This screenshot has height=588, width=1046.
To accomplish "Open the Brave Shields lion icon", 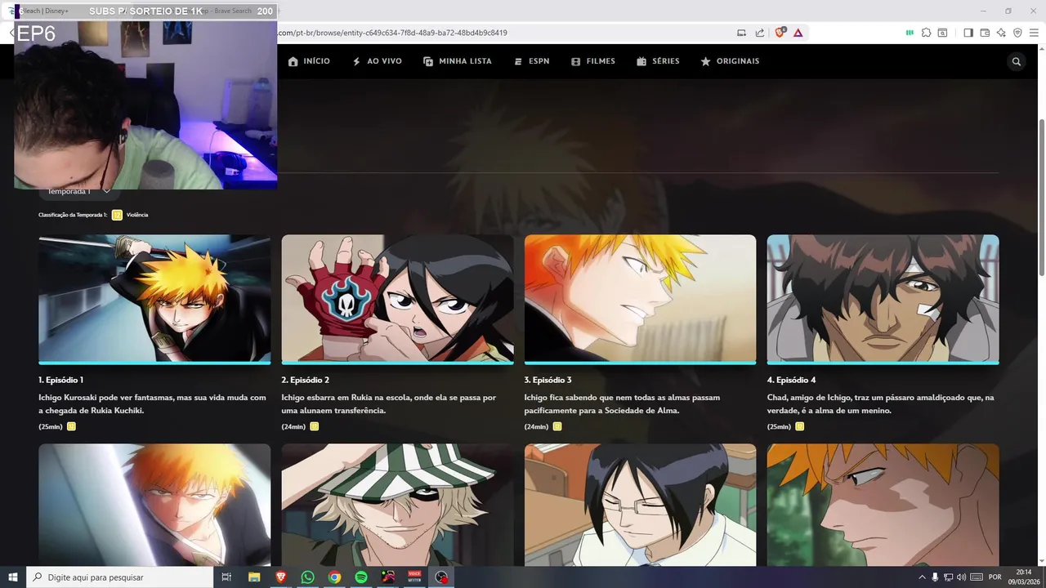I will tap(780, 33).
